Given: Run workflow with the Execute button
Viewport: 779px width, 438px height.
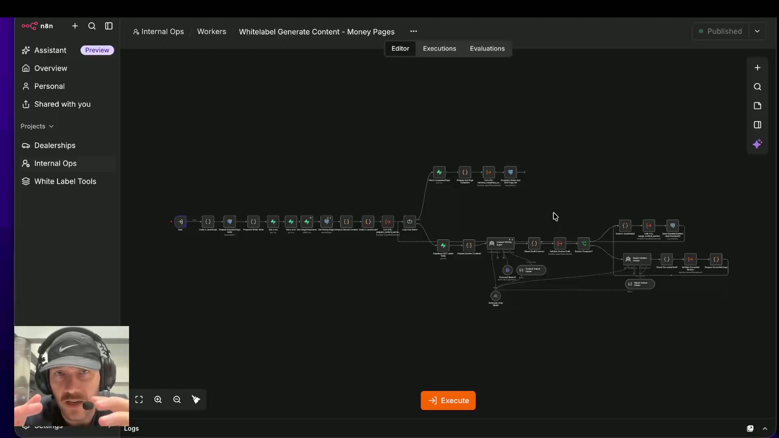Looking at the screenshot, I should 448,401.
